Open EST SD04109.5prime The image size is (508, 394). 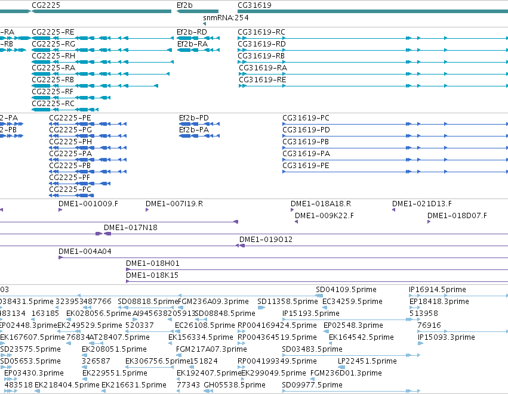(346, 290)
